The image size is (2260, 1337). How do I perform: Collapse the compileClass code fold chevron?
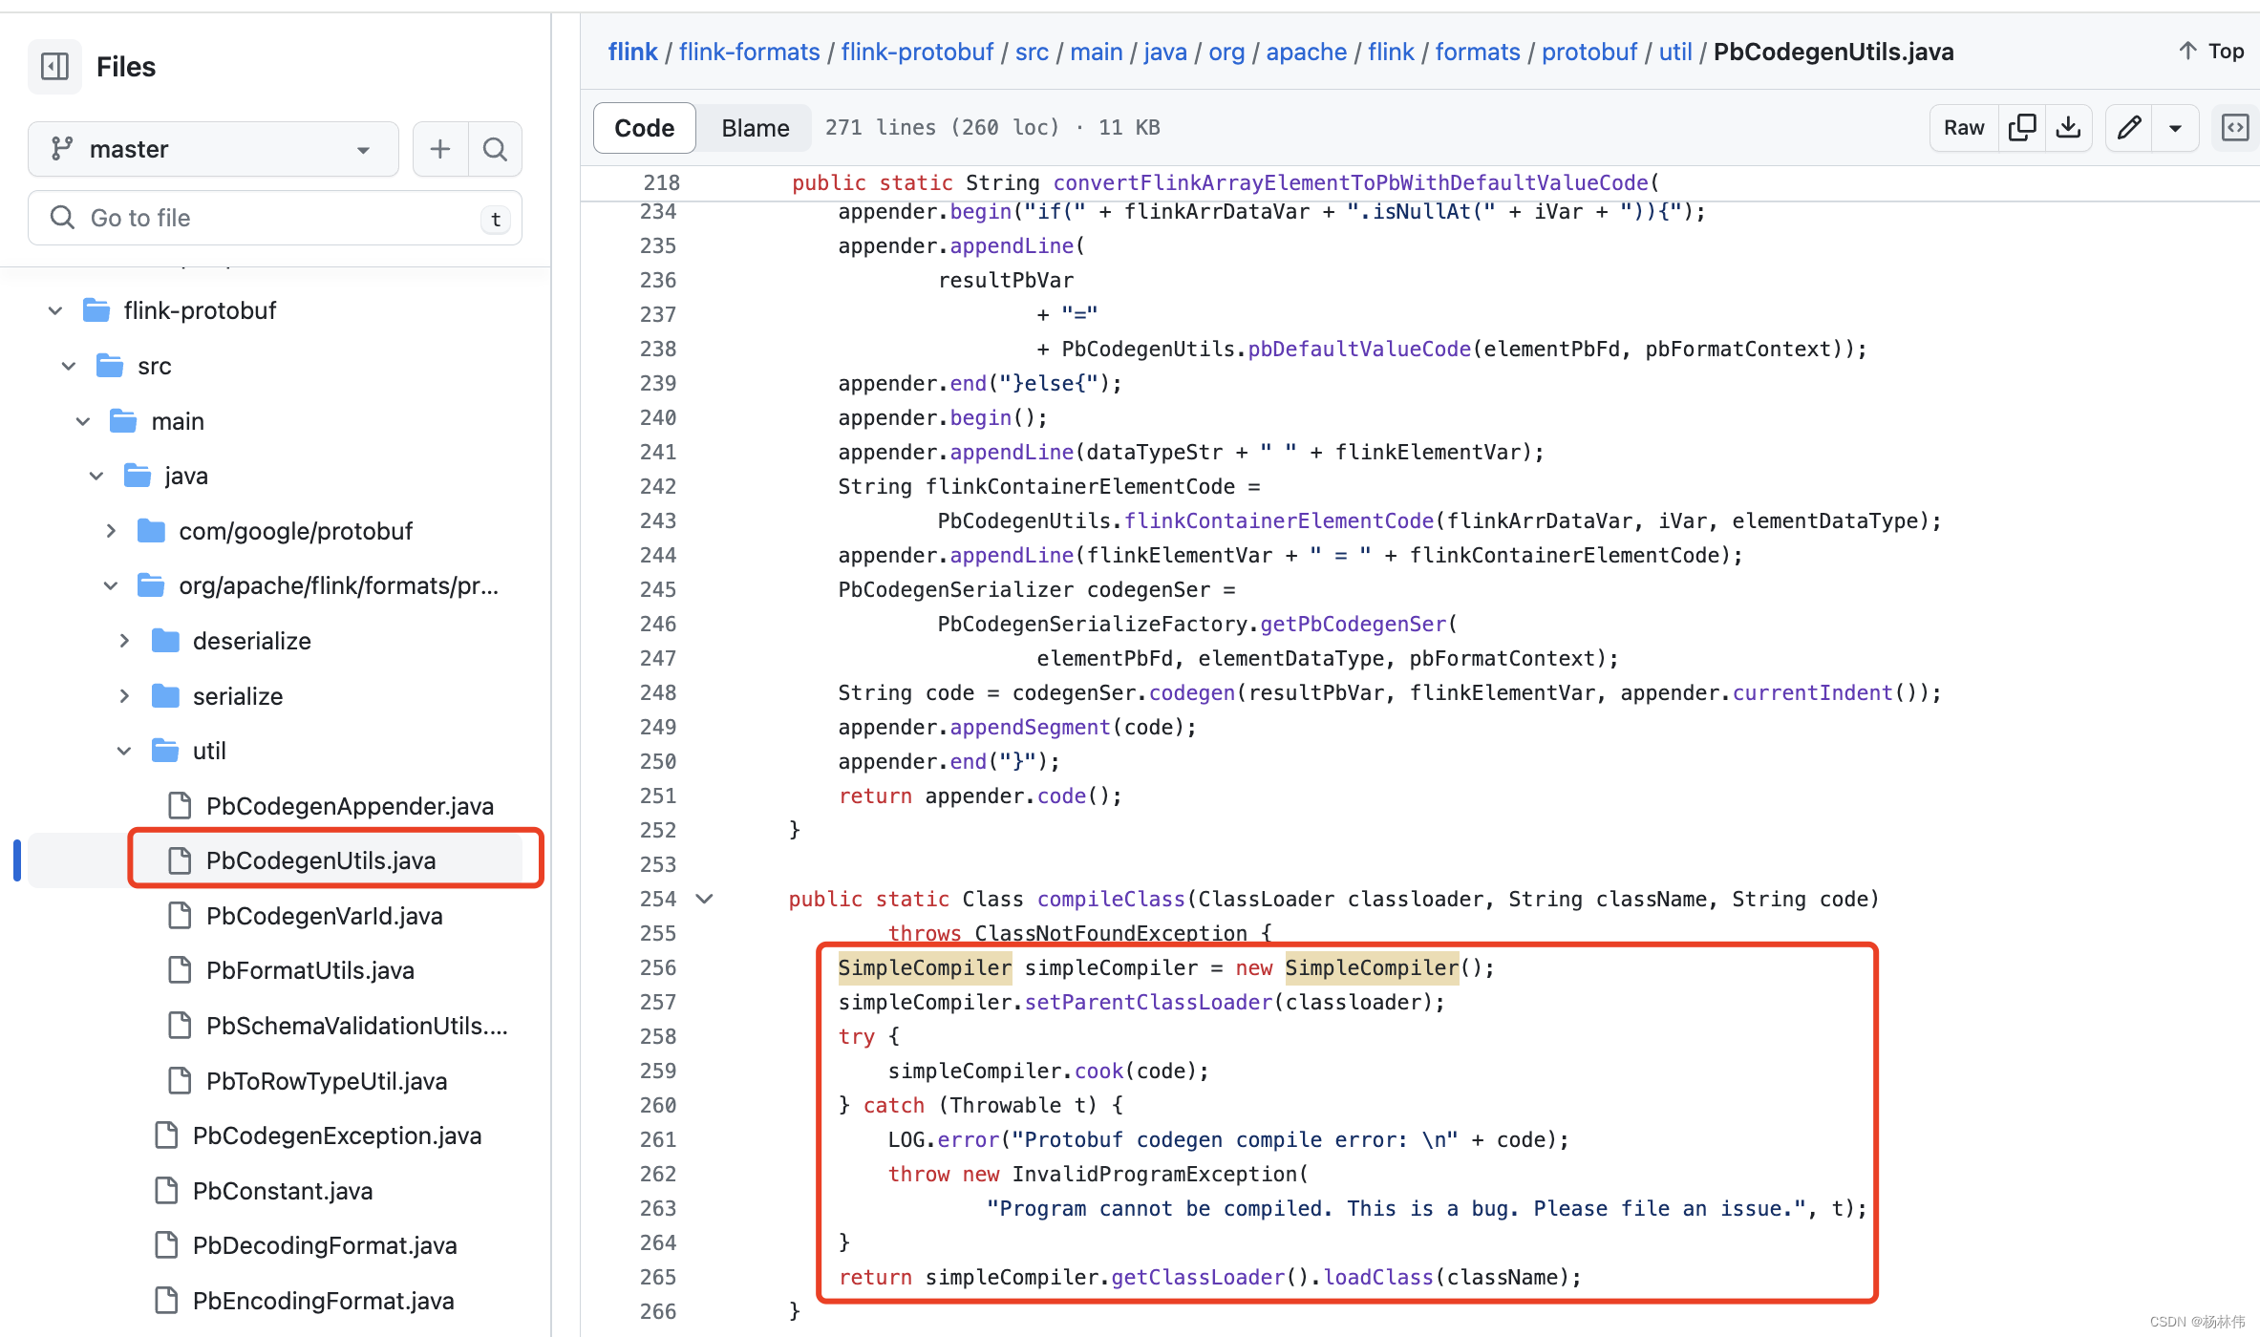point(705,899)
